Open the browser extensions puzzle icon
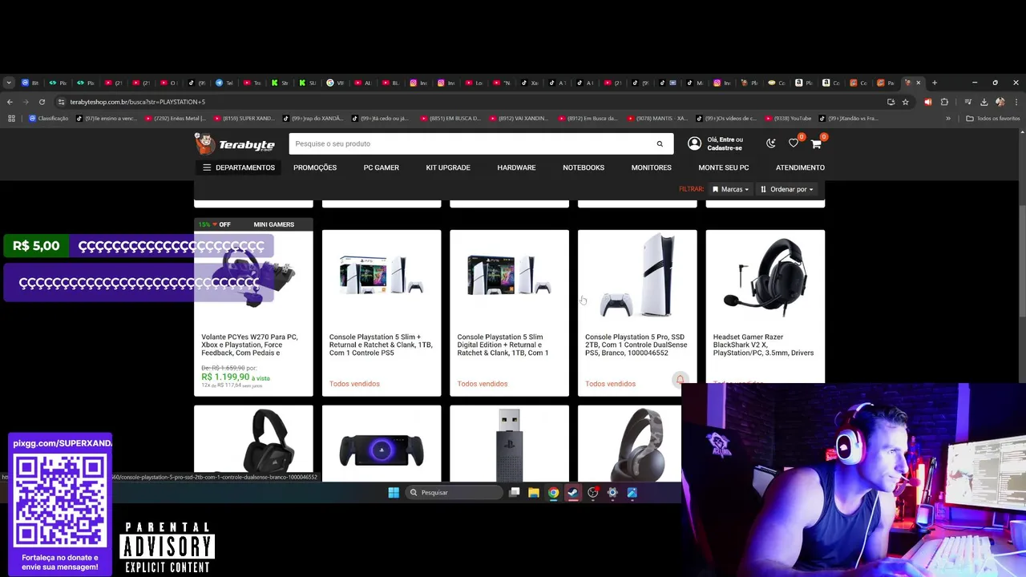The width and height of the screenshot is (1026, 577). [x=944, y=102]
